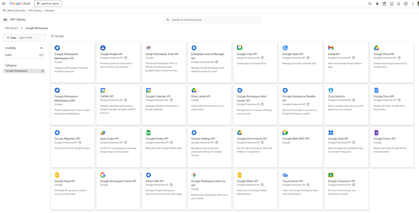Open the hamburger navigation menu

click(x=4, y=3)
